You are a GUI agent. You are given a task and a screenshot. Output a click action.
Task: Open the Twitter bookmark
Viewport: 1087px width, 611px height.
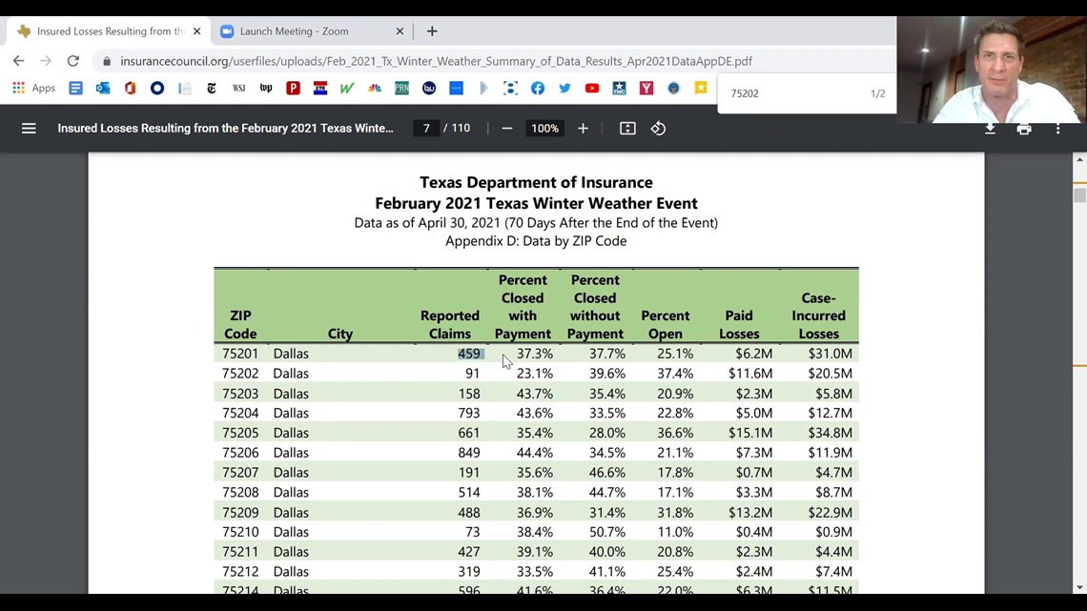pyautogui.click(x=565, y=88)
